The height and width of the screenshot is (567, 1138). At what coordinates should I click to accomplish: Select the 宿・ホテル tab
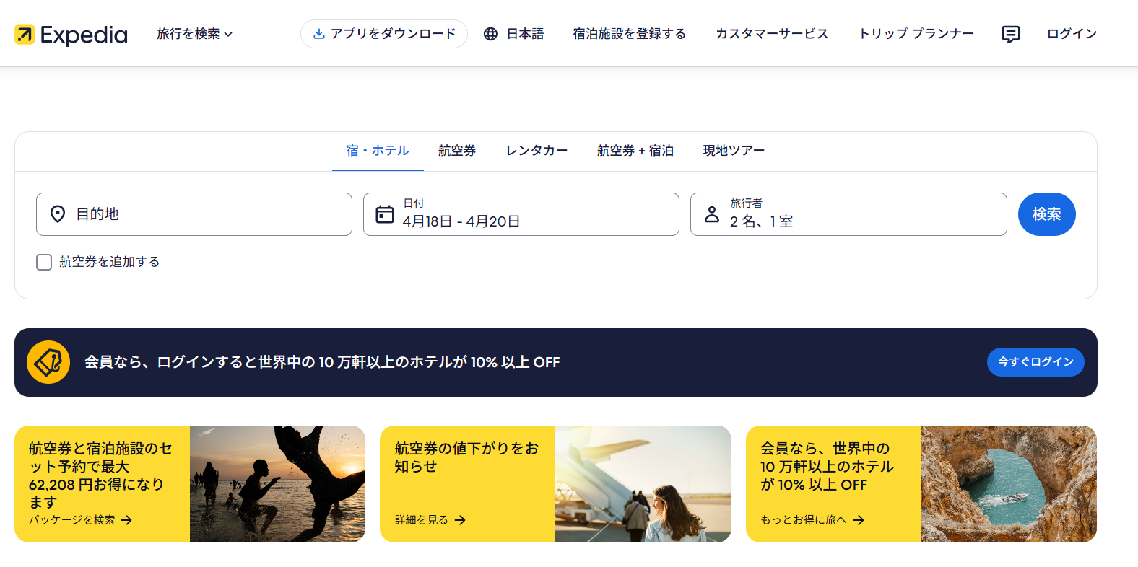point(378,151)
